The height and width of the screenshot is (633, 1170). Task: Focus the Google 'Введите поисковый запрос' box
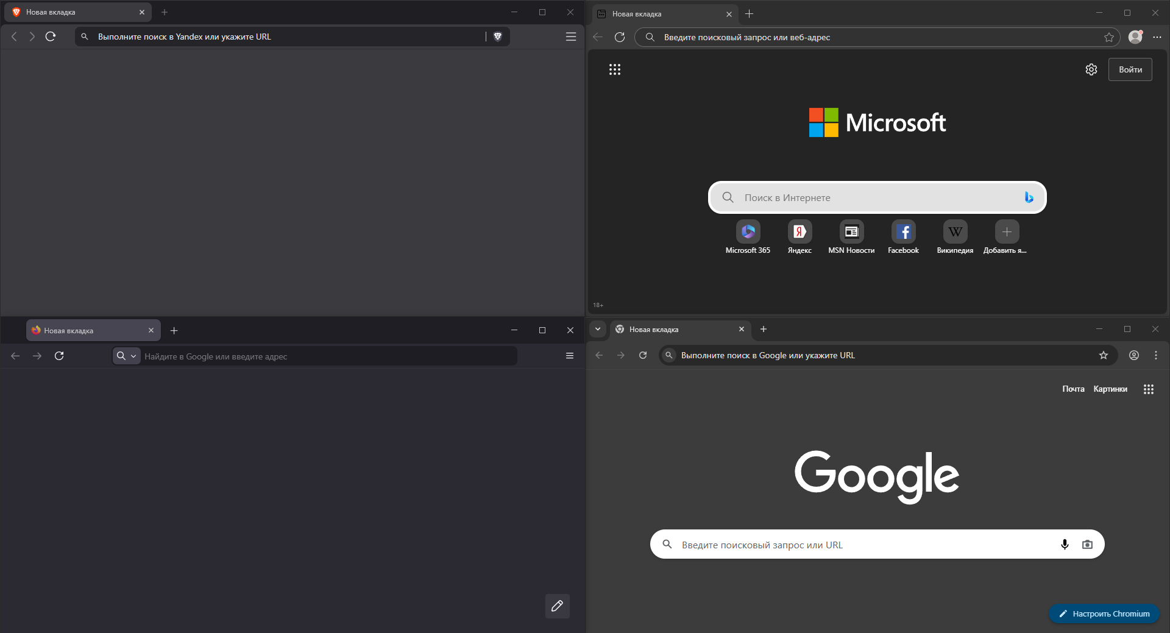[877, 544]
